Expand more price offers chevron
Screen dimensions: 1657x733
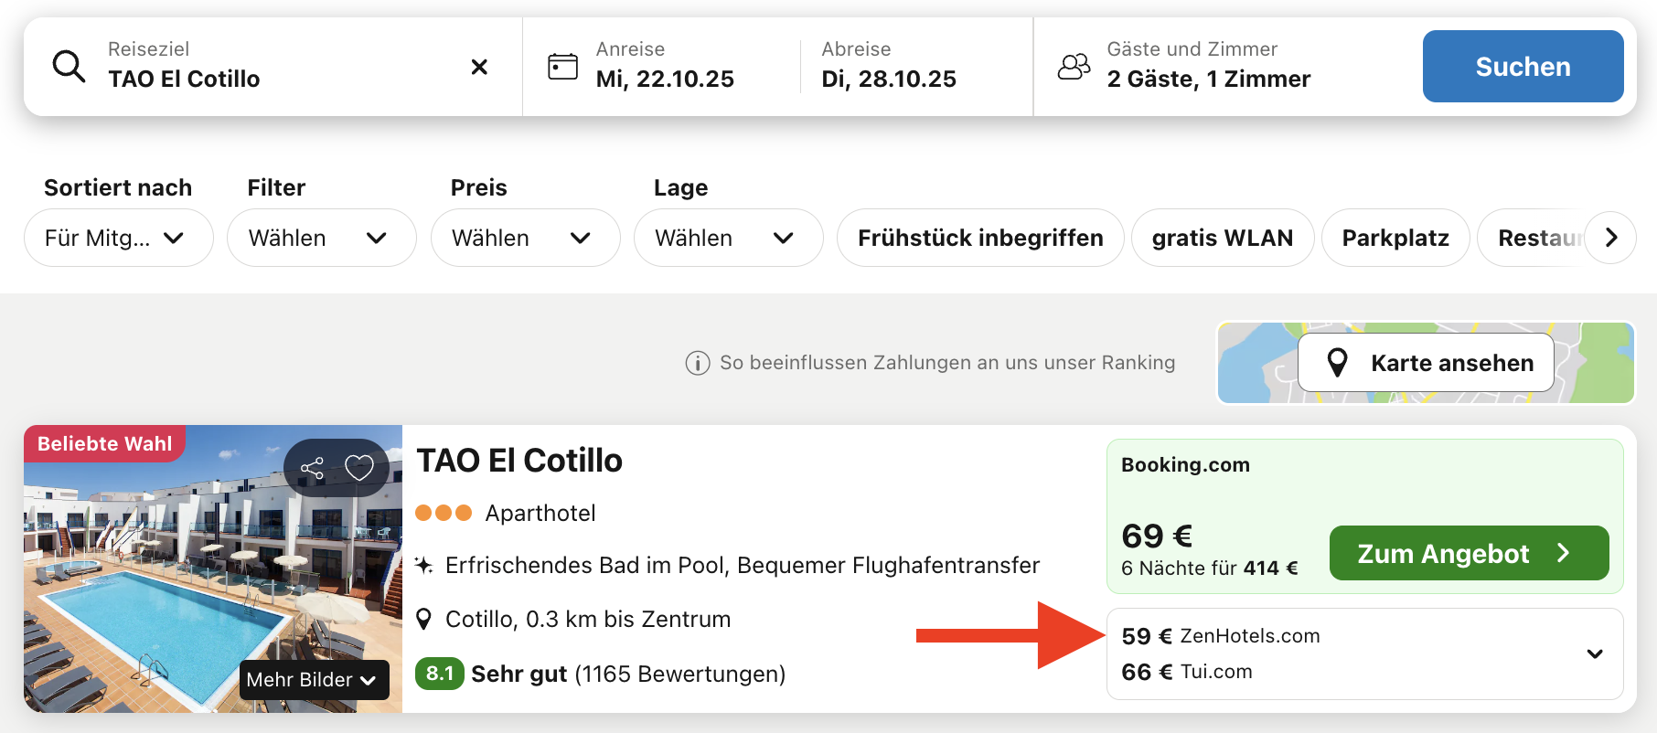click(x=1595, y=654)
